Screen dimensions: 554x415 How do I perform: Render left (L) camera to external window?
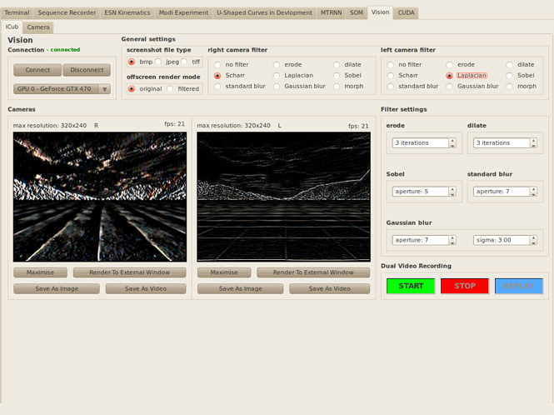point(313,272)
